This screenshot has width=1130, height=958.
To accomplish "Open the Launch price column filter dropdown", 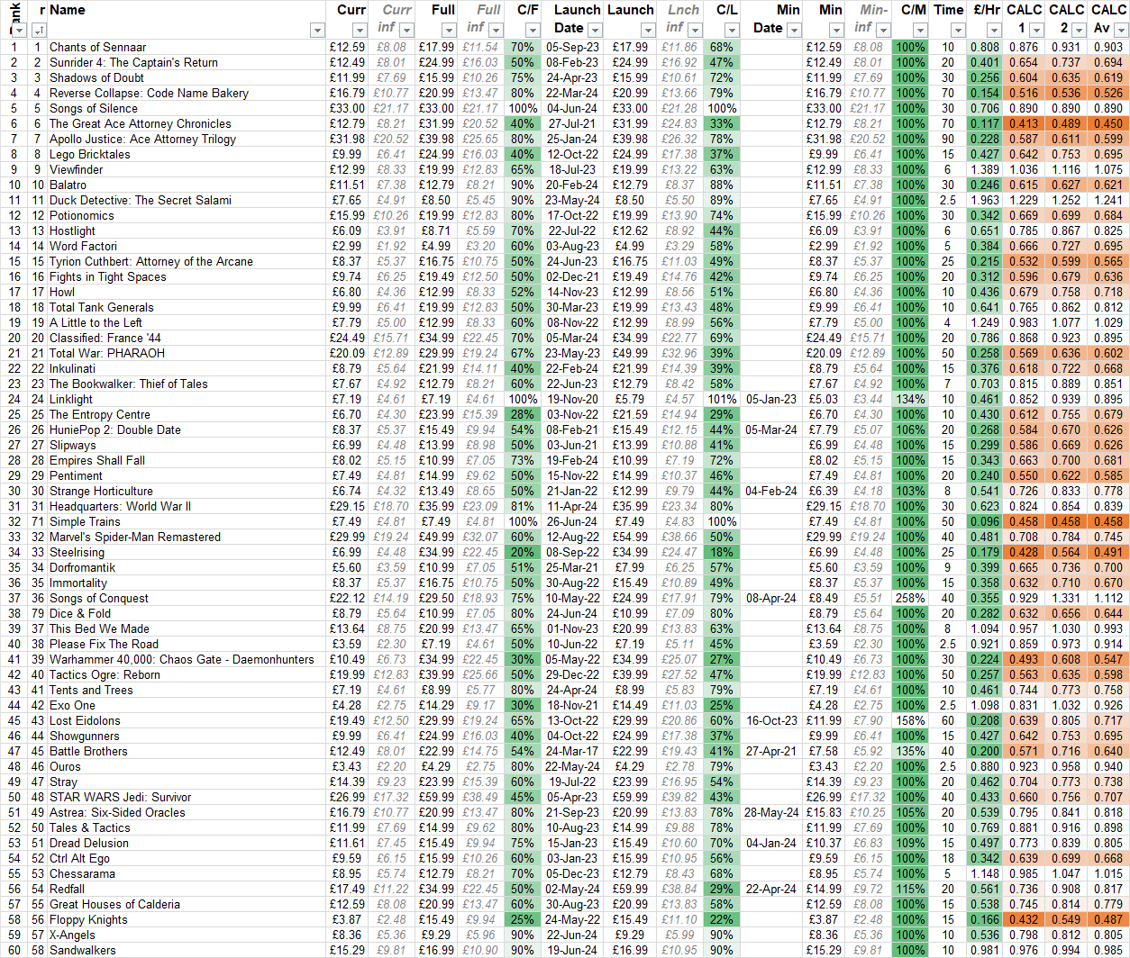I will 647,31.
